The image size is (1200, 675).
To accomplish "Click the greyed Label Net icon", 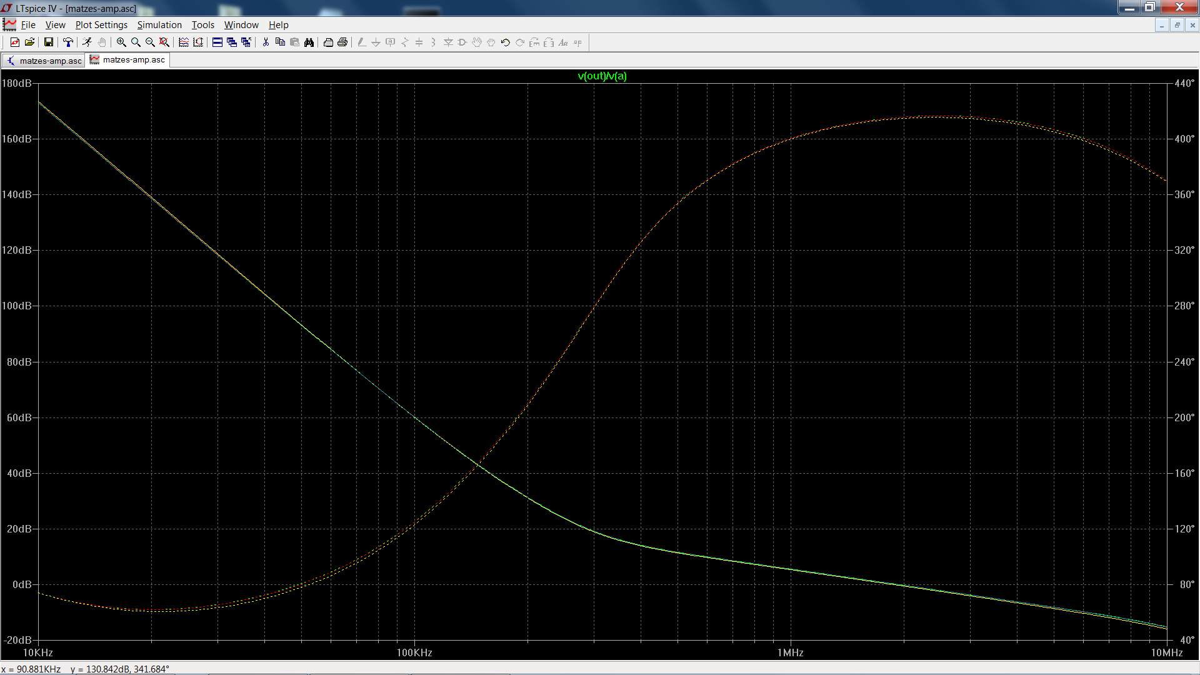I will [391, 42].
